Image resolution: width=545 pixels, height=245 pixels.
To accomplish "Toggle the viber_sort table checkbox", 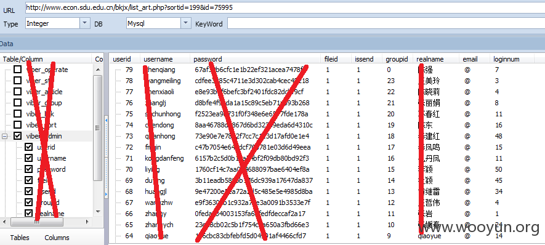I will 17,125.
